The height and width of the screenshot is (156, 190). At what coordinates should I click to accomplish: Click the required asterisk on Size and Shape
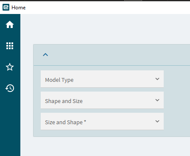pyautogui.click(x=85, y=121)
